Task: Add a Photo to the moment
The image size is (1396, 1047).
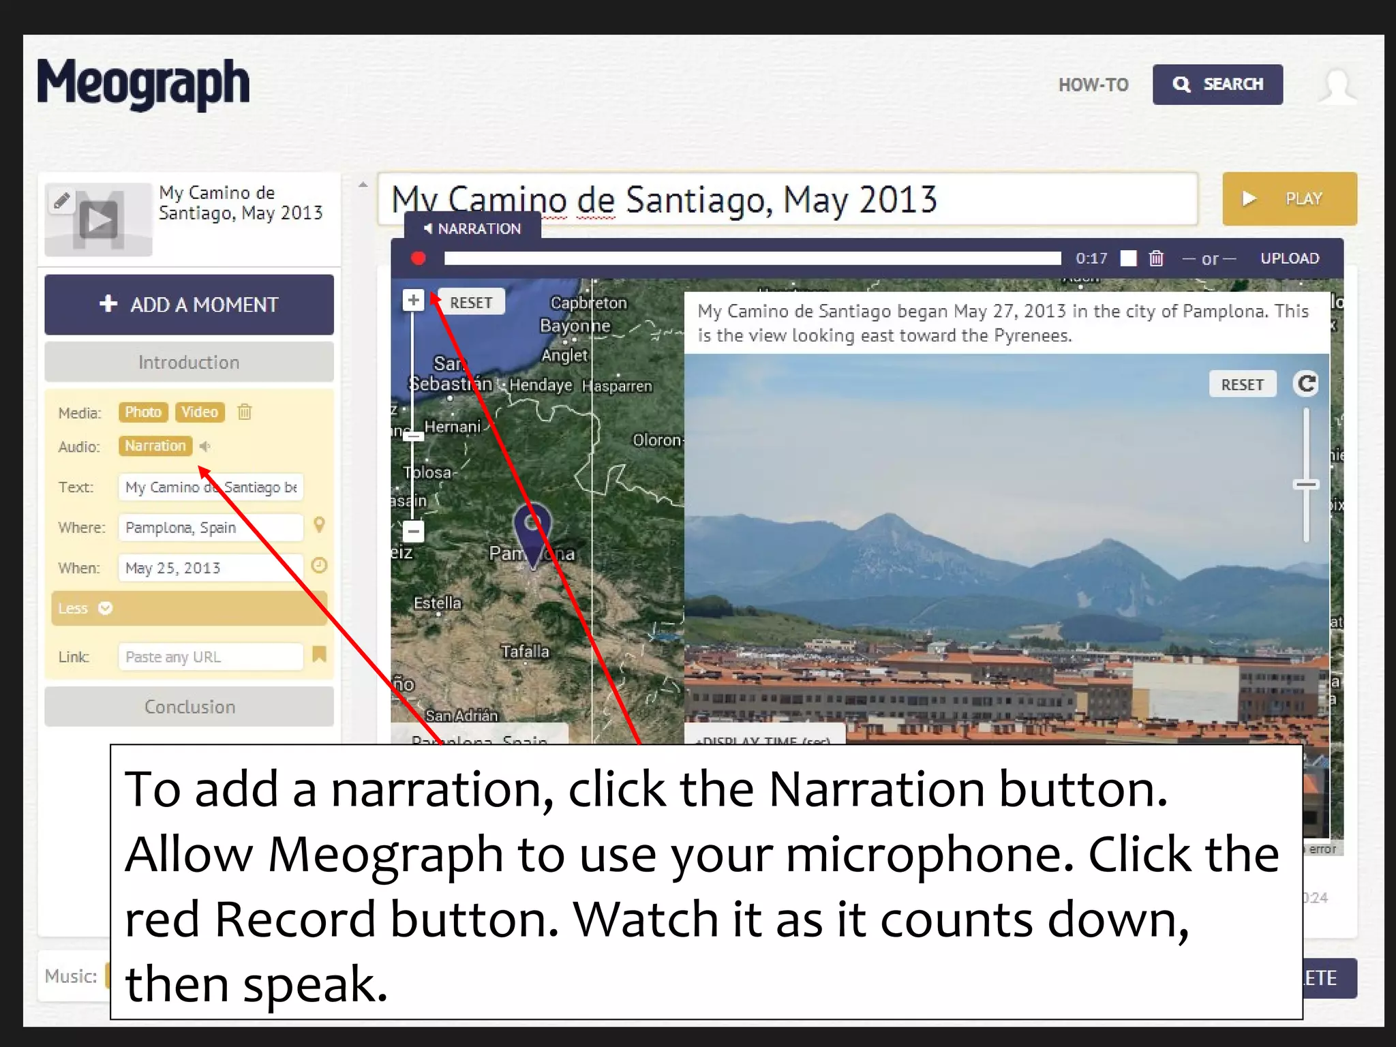Action: 143,412
